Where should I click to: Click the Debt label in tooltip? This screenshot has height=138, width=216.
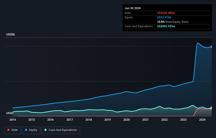(x=128, y=13)
